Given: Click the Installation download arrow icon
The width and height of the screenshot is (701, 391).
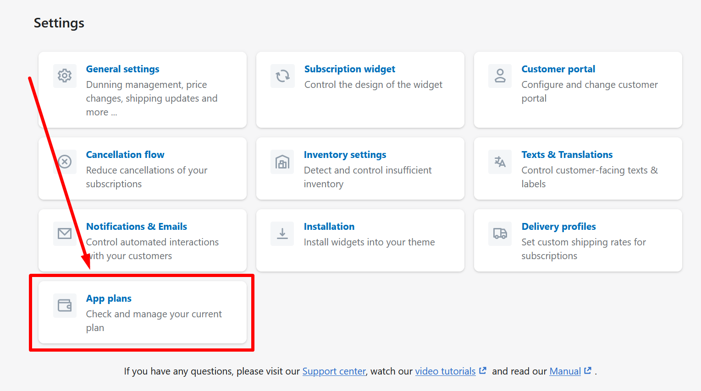Looking at the screenshot, I should 282,234.
